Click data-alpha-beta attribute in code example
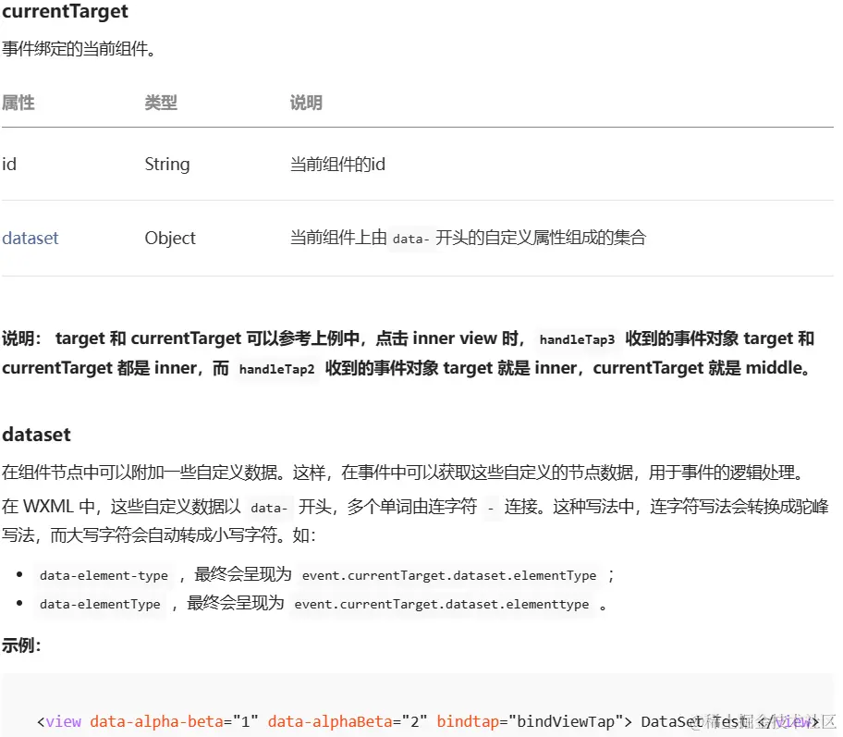Image resolution: width=843 pixels, height=737 pixels. click(x=156, y=721)
